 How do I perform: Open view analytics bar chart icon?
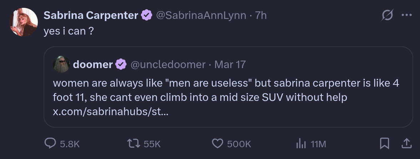[301, 143]
